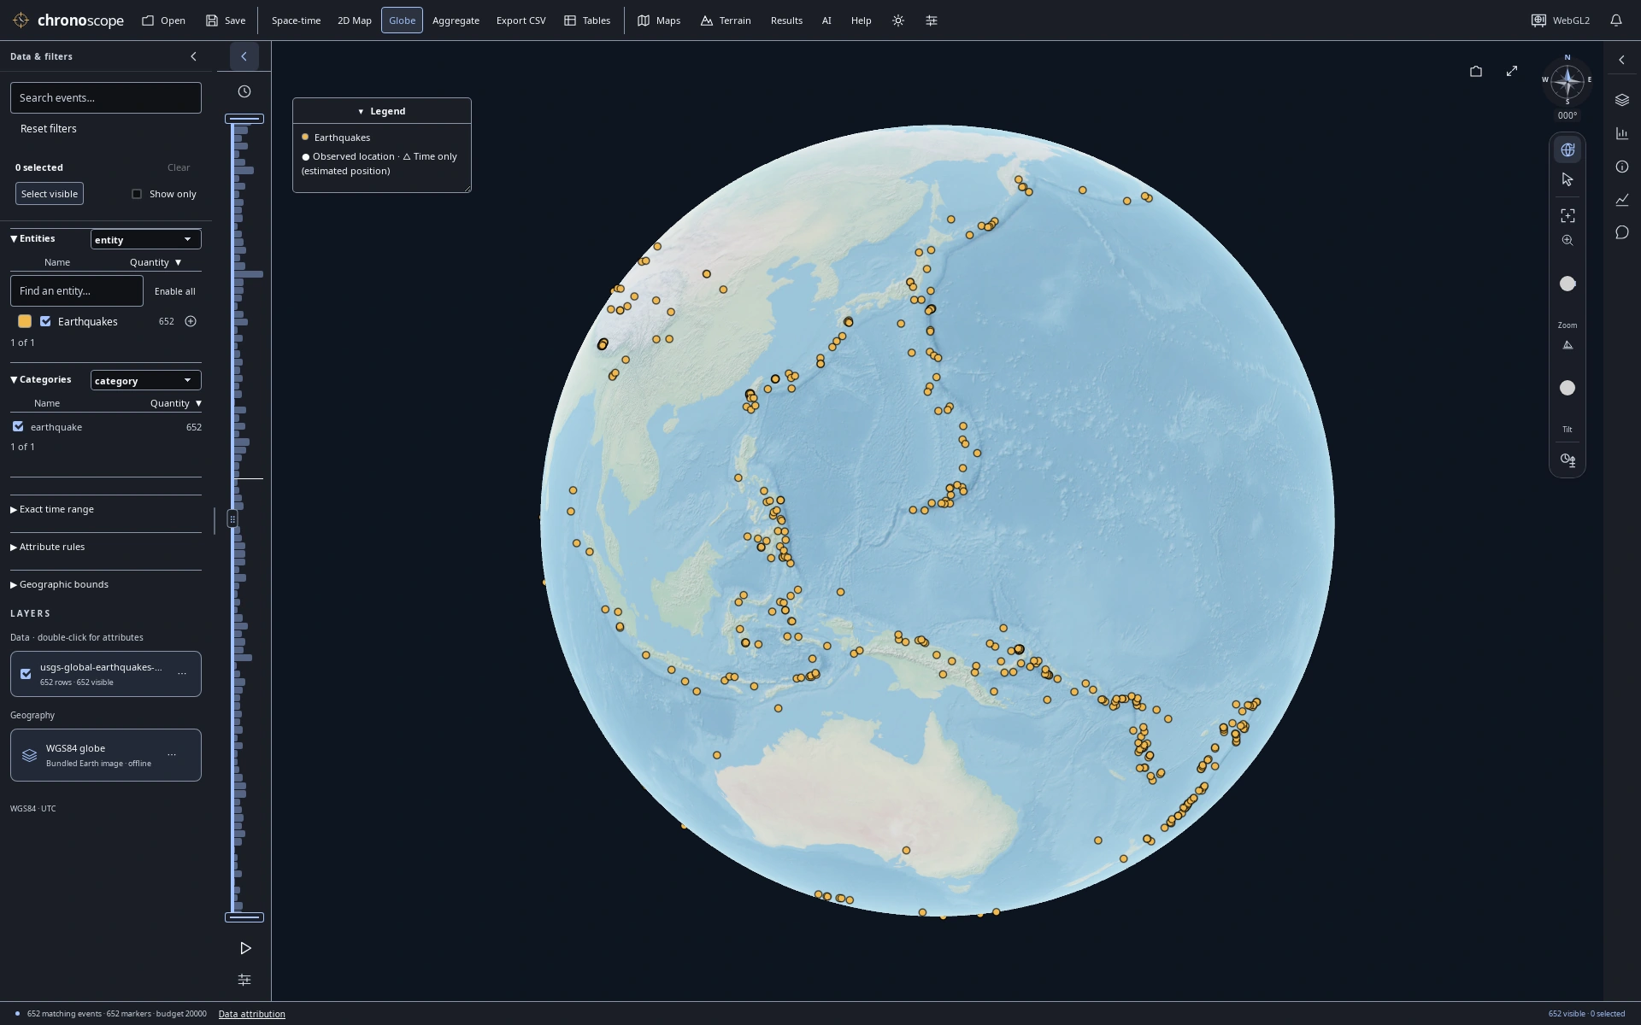Click Export CSV
Screen dimensions: 1641x1025
click(x=521, y=20)
